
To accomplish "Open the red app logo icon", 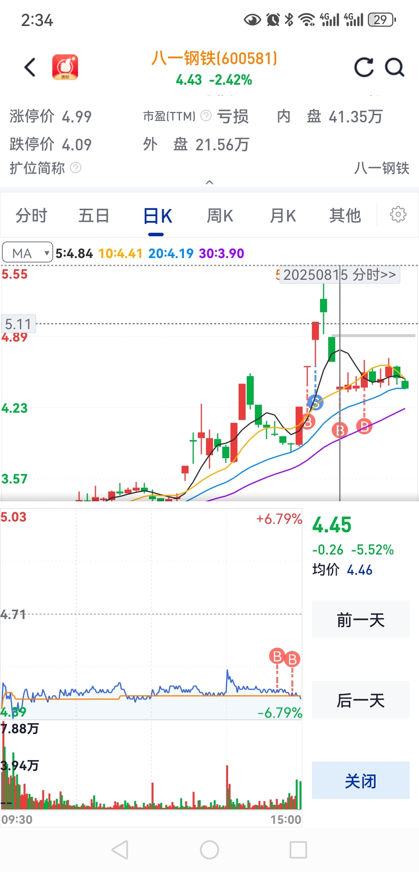I will pos(65,67).
